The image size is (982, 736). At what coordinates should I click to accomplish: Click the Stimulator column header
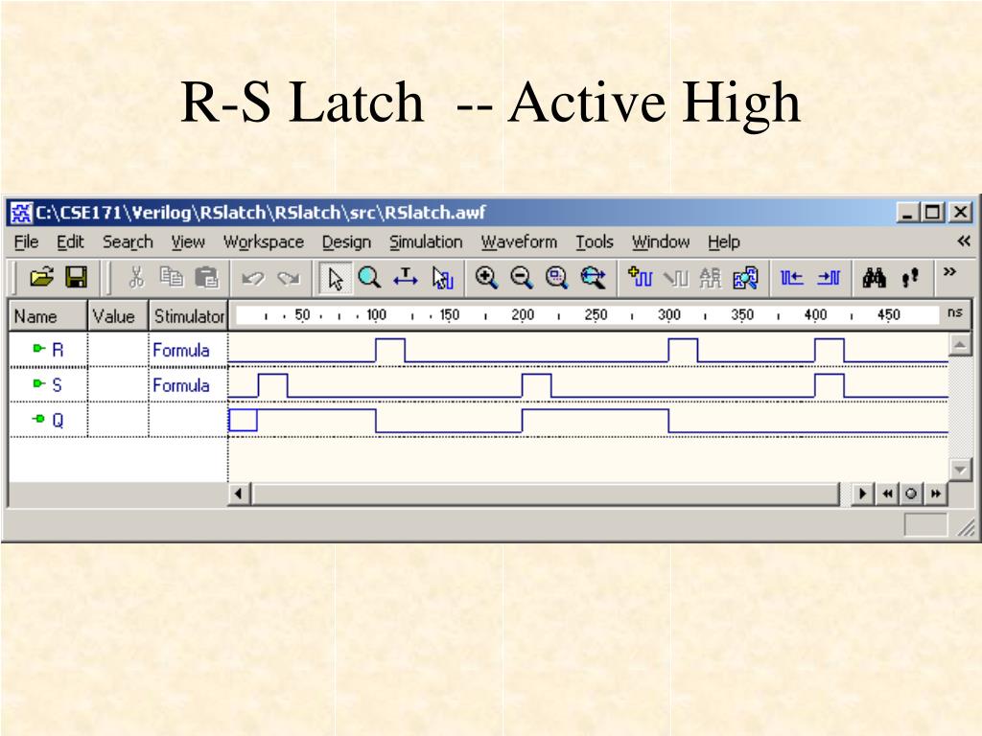pos(189,315)
